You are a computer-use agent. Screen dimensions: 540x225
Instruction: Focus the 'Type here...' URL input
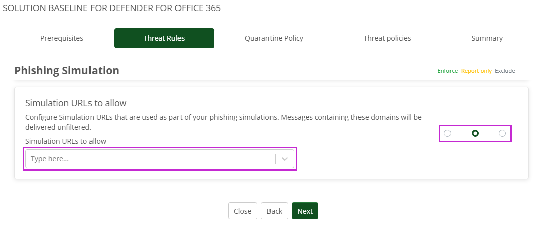pos(150,159)
